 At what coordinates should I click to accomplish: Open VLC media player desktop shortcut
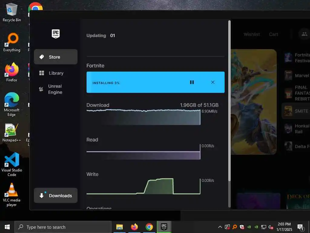(12, 195)
